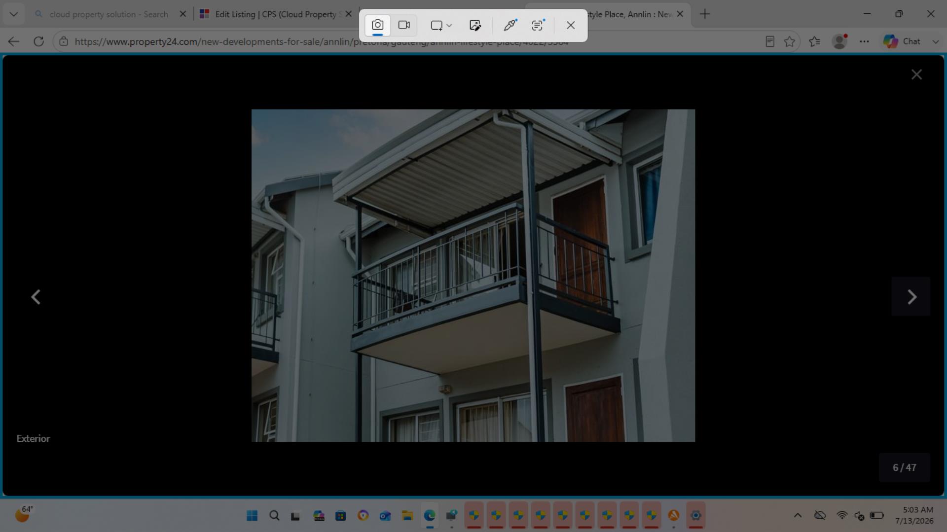Viewport: 947px width, 532px height.
Task: Open Task View on the taskbar
Action: (x=295, y=516)
